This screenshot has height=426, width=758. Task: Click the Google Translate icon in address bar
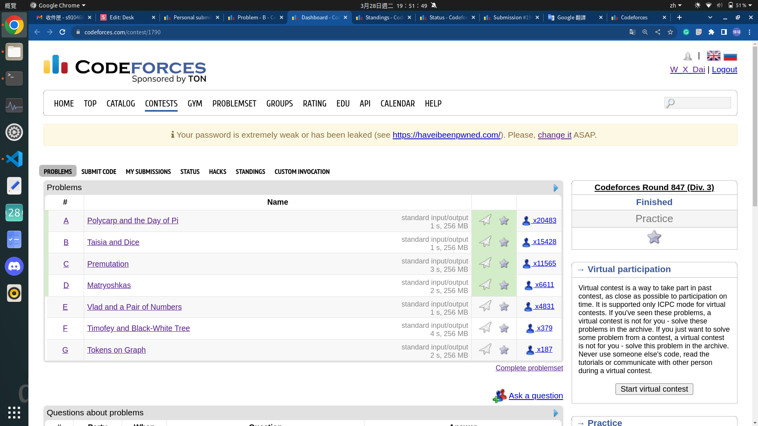pos(632,32)
